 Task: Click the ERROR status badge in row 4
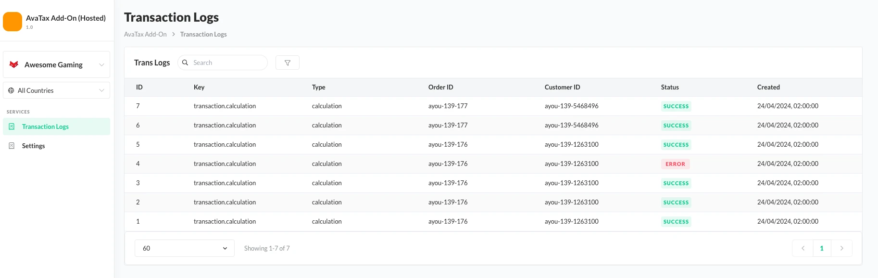tap(675, 164)
